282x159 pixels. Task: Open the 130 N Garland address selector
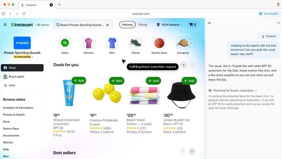coord(169,25)
